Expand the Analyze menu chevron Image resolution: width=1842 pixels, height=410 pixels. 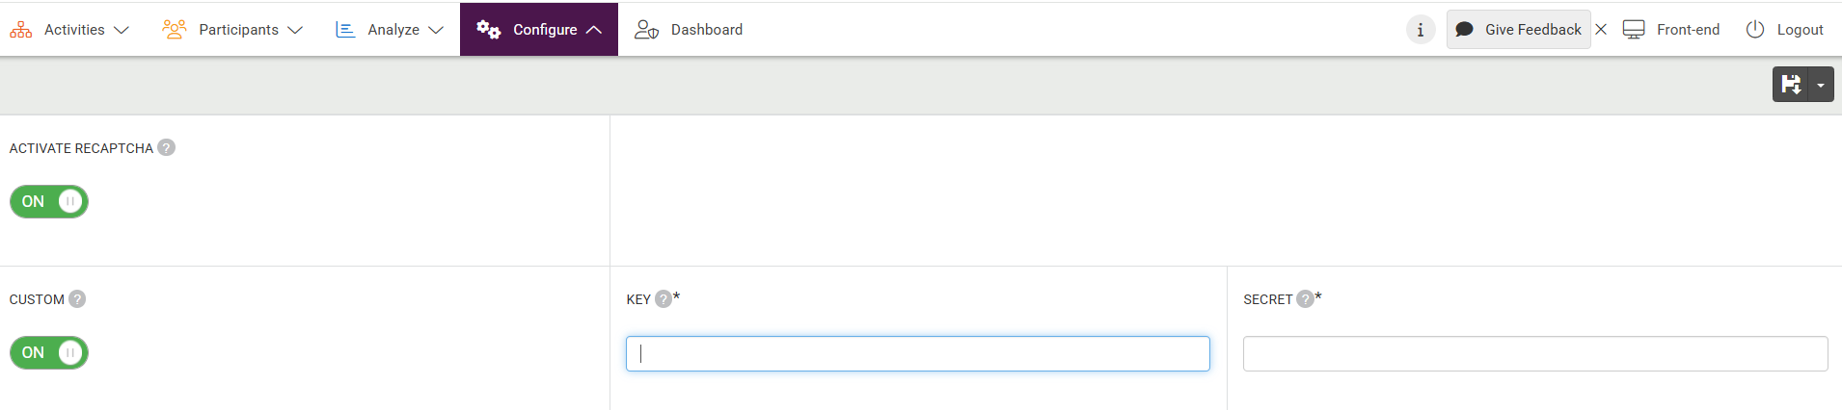[436, 30]
